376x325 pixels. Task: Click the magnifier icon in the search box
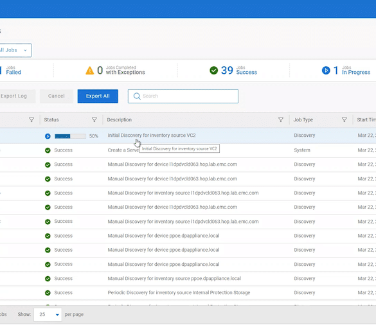click(x=137, y=96)
